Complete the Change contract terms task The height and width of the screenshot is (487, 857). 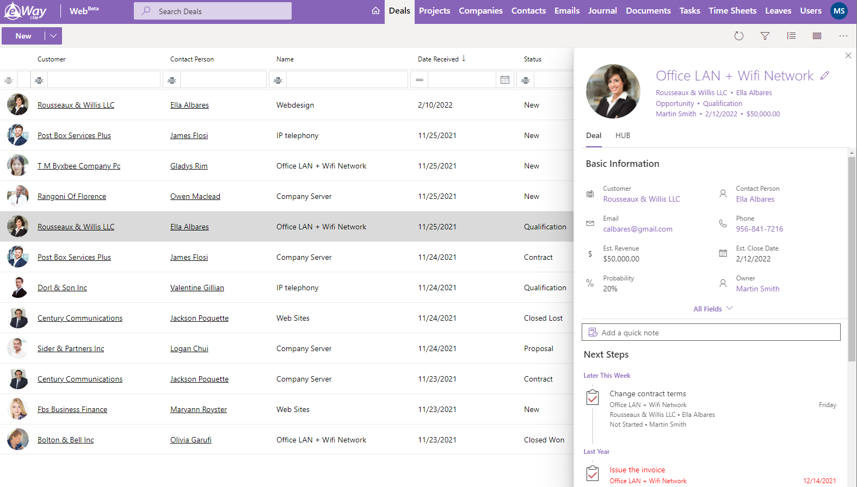coord(593,397)
